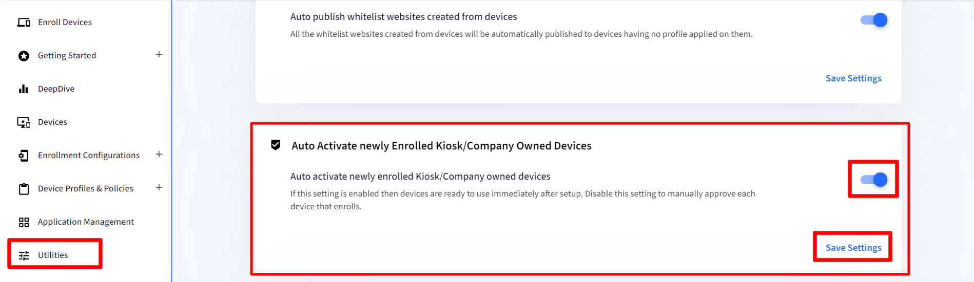Viewport: 974px width, 282px height.
Task: Click shield icon beside Auto Activate heading
Action: click(276, 145)
